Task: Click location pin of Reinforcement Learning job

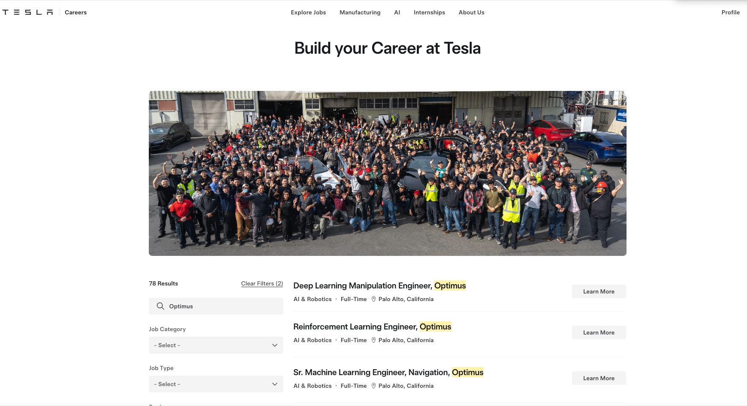Action: pyautogui.click(x=374, y=340)
